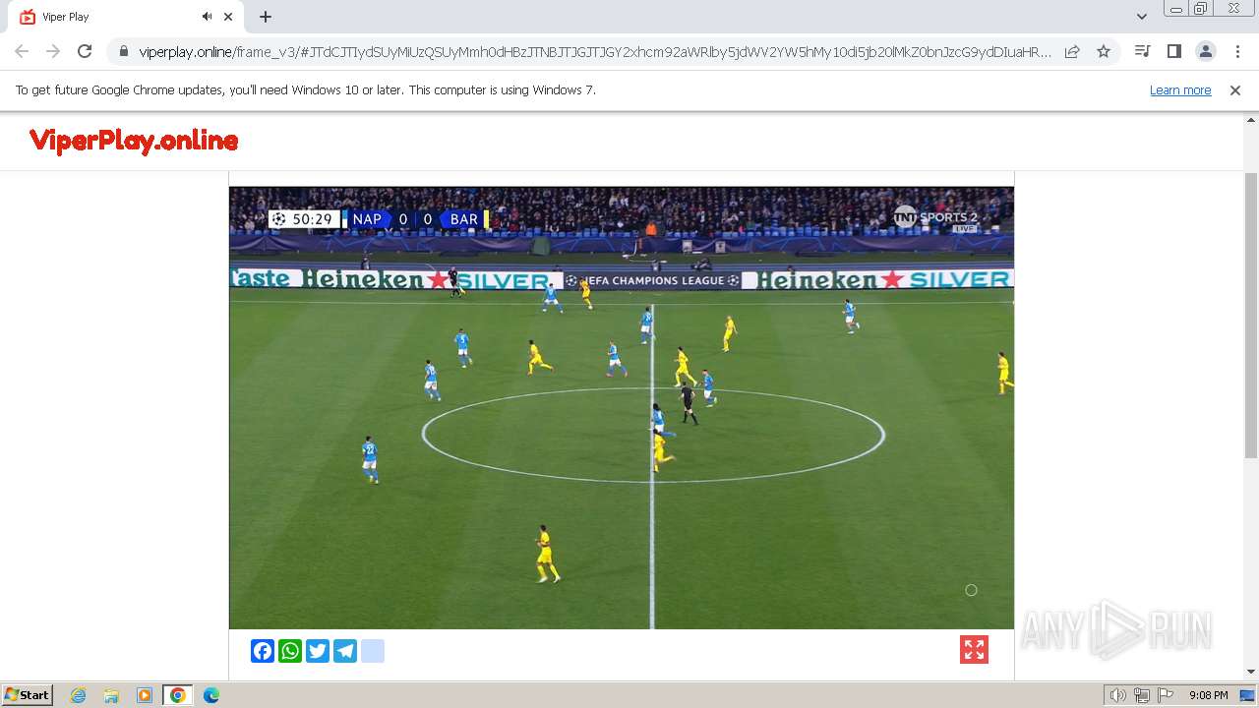
Task: Open File Explorer from the taskbar
Action: (111, 695)
